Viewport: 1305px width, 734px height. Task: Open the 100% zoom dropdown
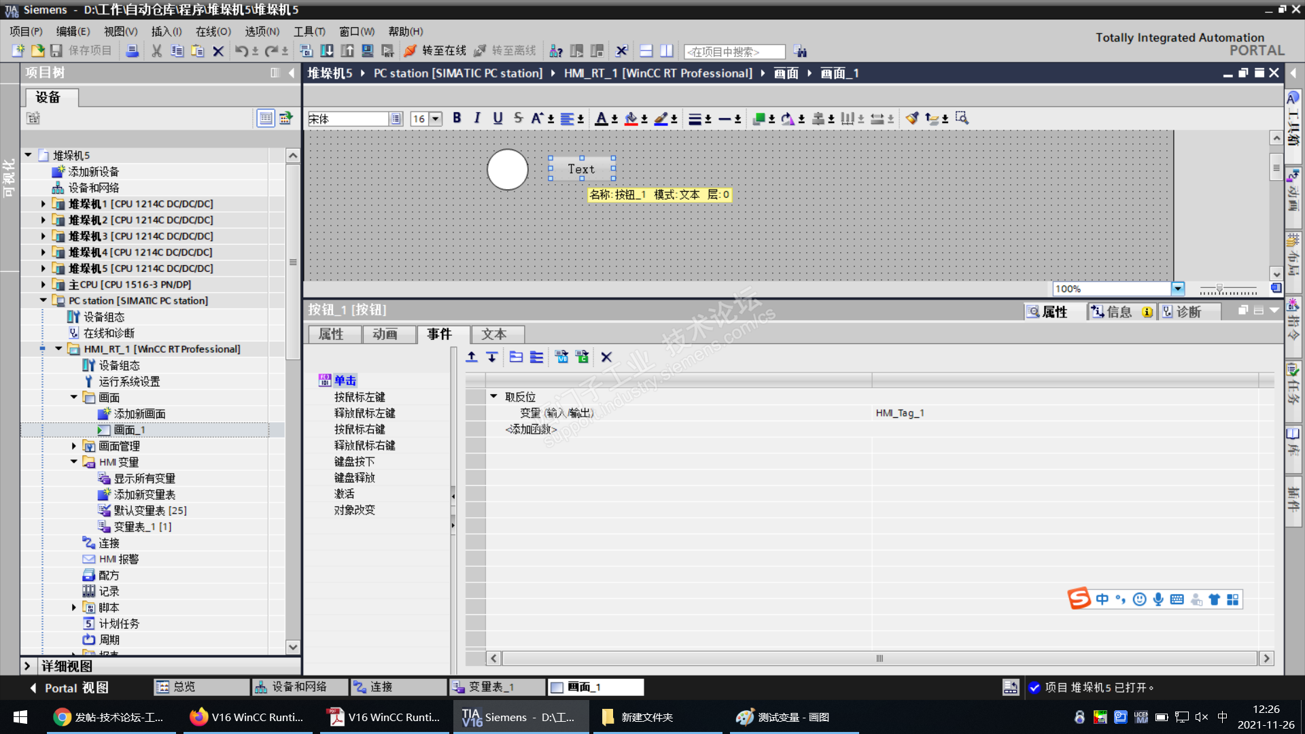click(1177, 289)
